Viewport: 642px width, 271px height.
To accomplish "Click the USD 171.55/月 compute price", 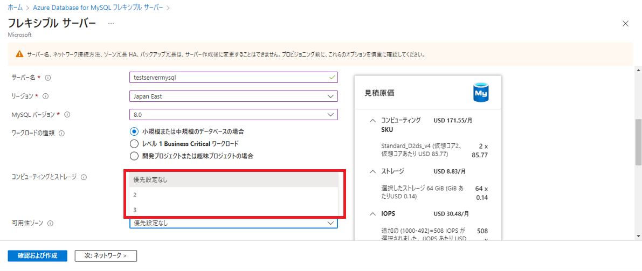I will (x=452, y=121).
